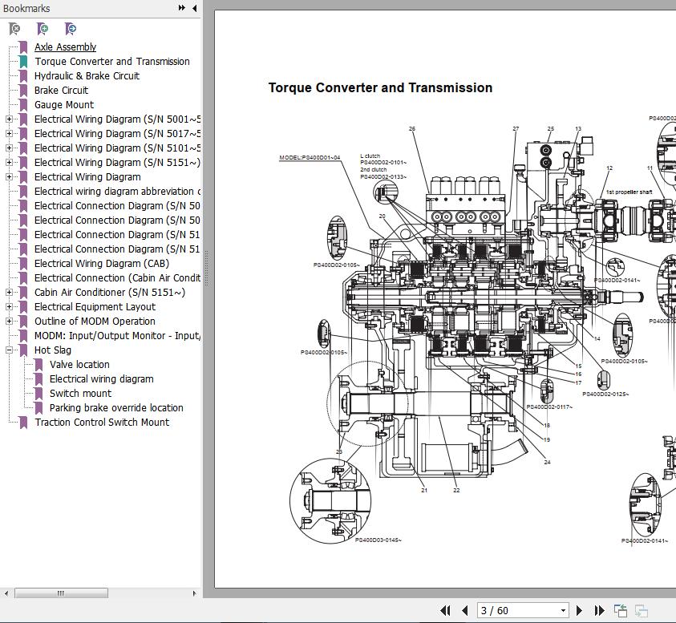676x623 pixels.
Task: Click the next view navigation icon
Action: click(x=641, y=610)
